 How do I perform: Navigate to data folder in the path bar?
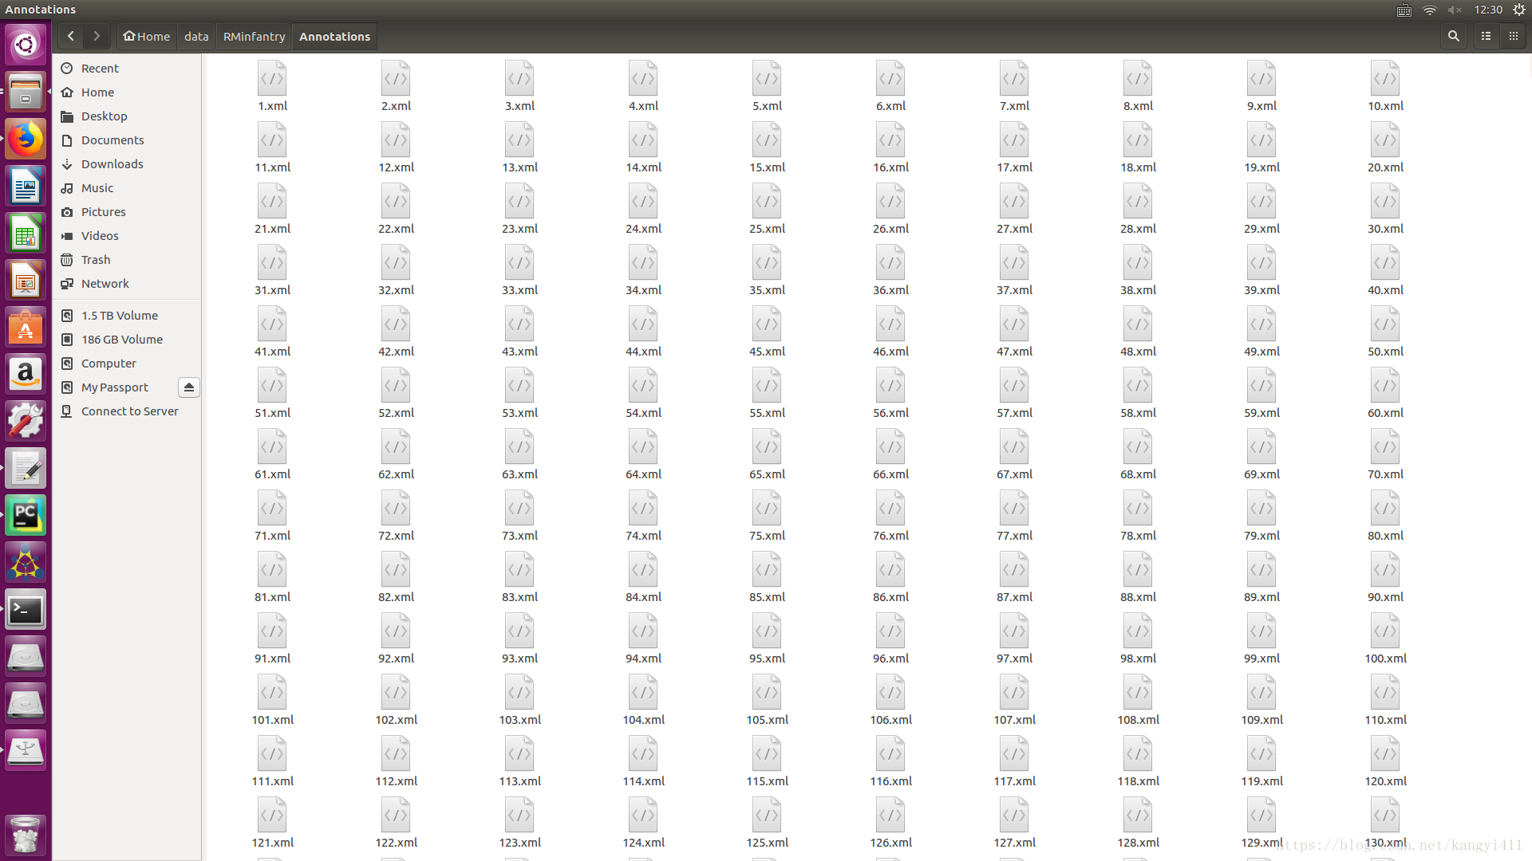196,36
